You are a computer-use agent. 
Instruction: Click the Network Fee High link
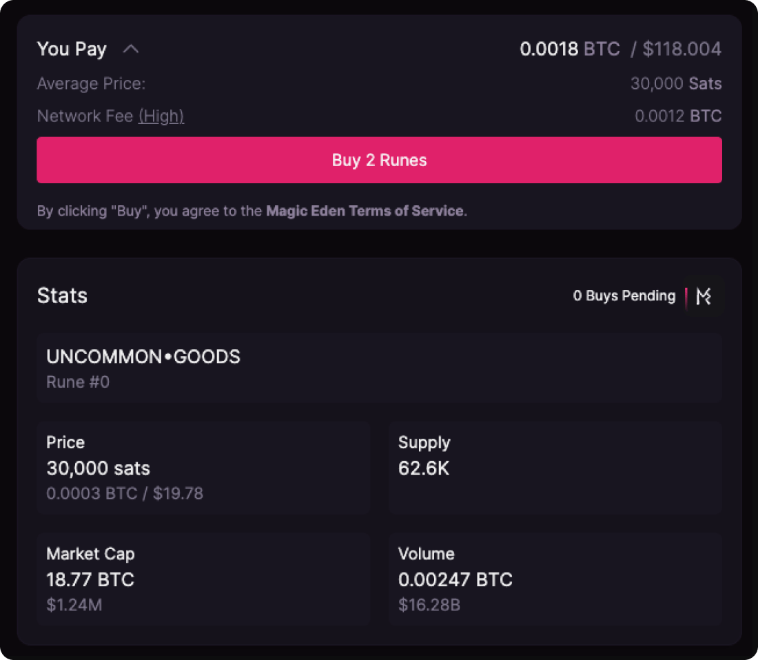tap(161, 116)
